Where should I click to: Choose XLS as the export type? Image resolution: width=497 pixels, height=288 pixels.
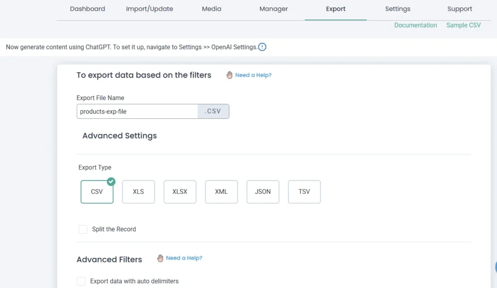coord(138,192)
